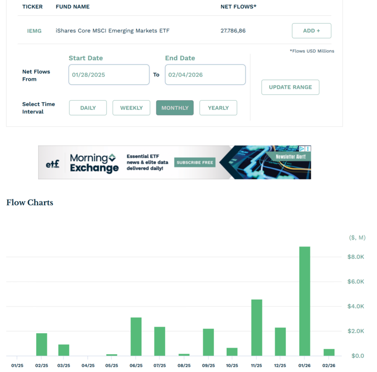The image size is (377, 372).
Task: Select the MONTHLY time interval
Action: (175, 108)
